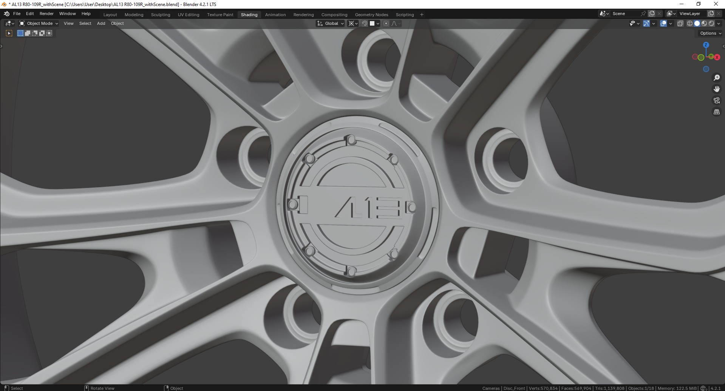The width and height of the screenshot is (725, 391).
Task: Open the snapping options dropdown
Action: [375, 23]
